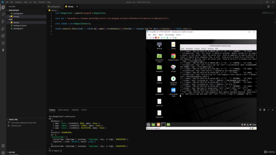The height and width of the screenshot is (155, 276).
Task: Open Manage gear icon in activity bar
Action: point(3,153)
